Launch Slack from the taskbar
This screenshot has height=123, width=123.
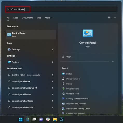coord(48,119)
